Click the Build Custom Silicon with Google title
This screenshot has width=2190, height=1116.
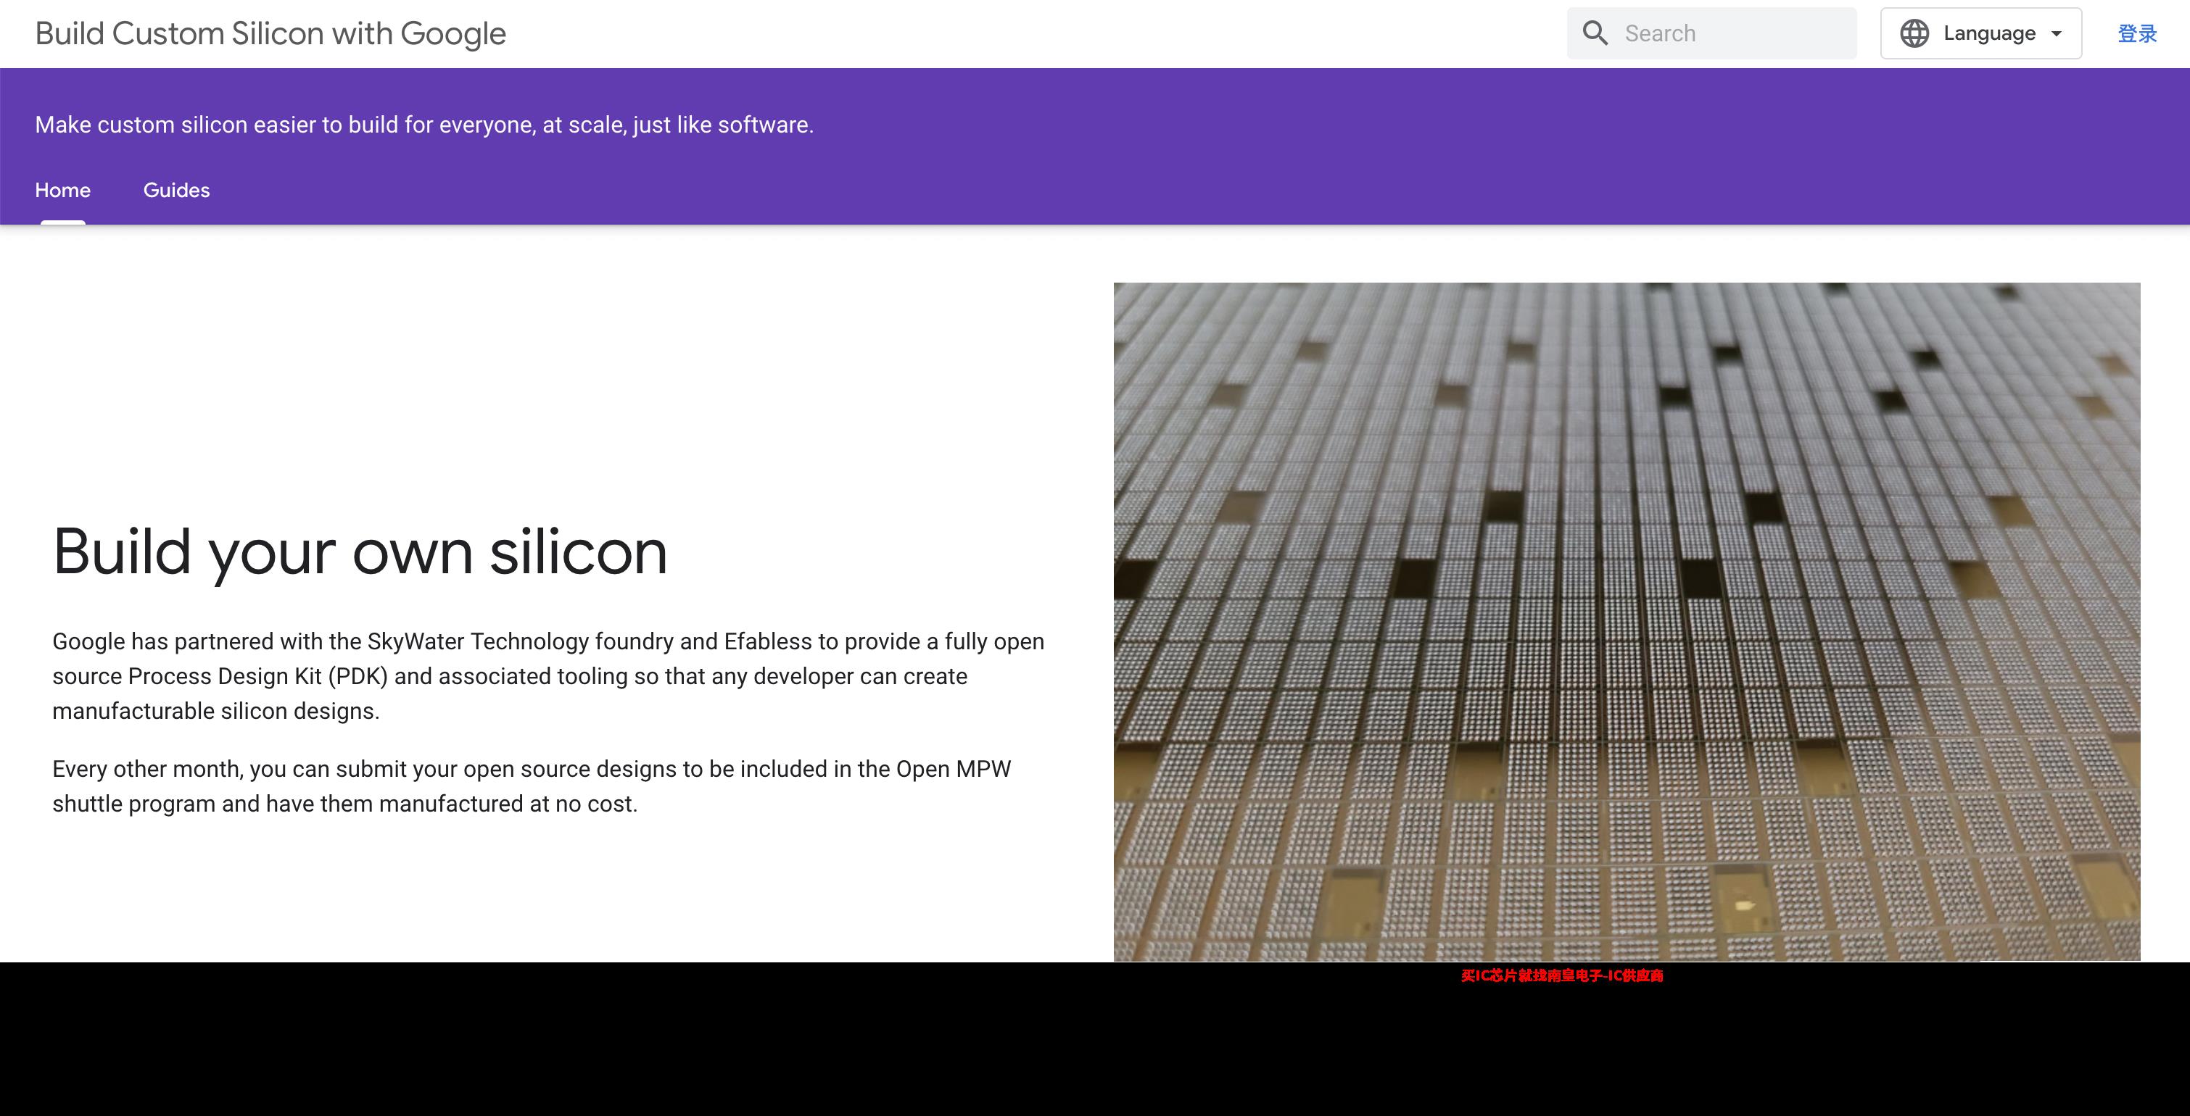tap(270, 33)
